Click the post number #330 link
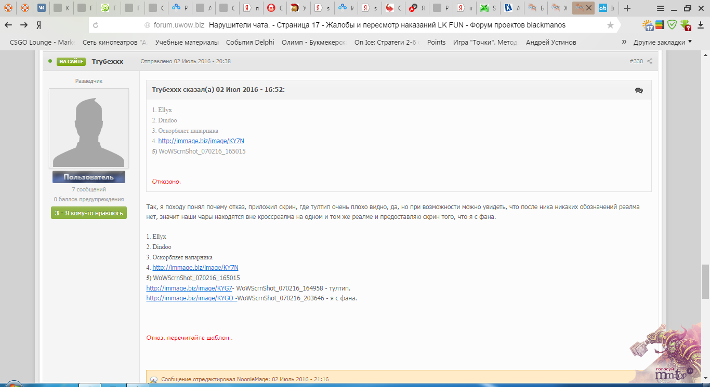Screen dimensions: 710x387 [x=636, y=61]
